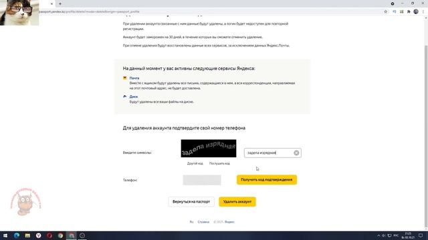
Task: Open the taskbar clock and date
Action: tap(408, 235)
